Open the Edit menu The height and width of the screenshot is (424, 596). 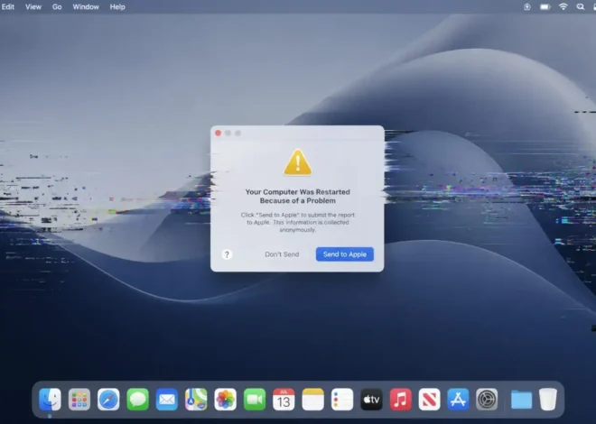click(7, 7)
